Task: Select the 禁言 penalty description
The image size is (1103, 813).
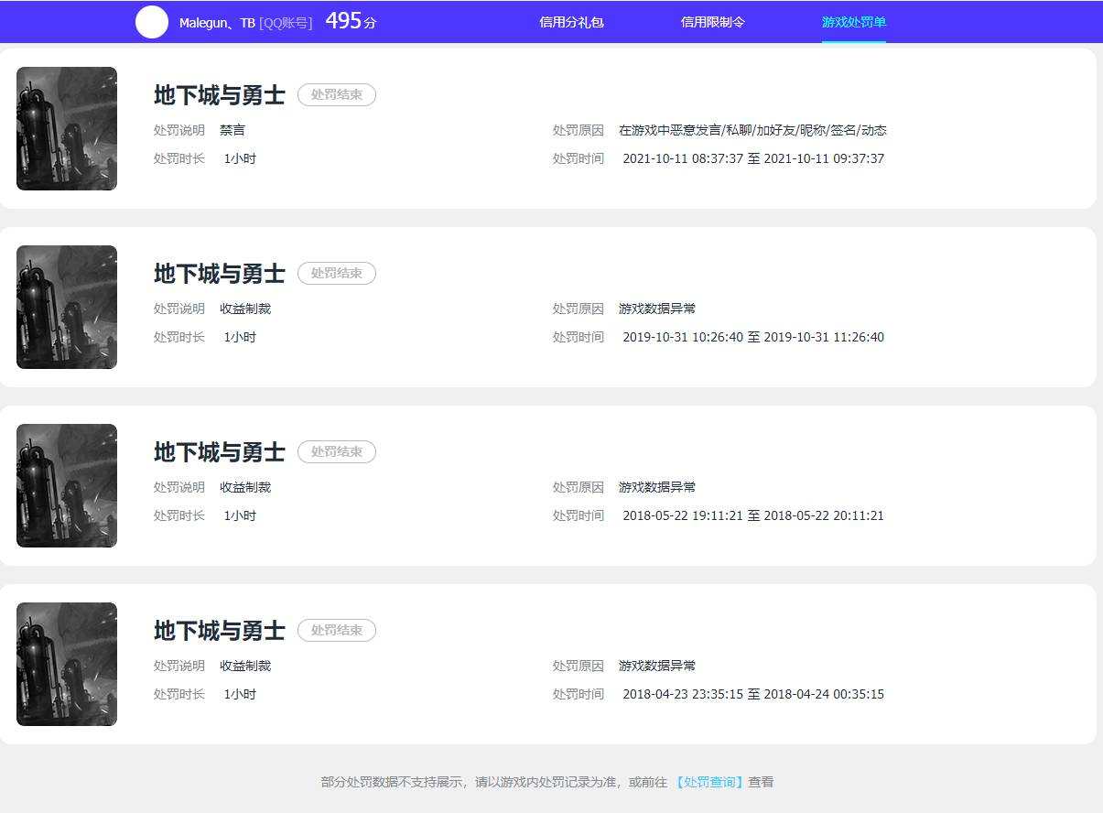Action: [232, 130]
